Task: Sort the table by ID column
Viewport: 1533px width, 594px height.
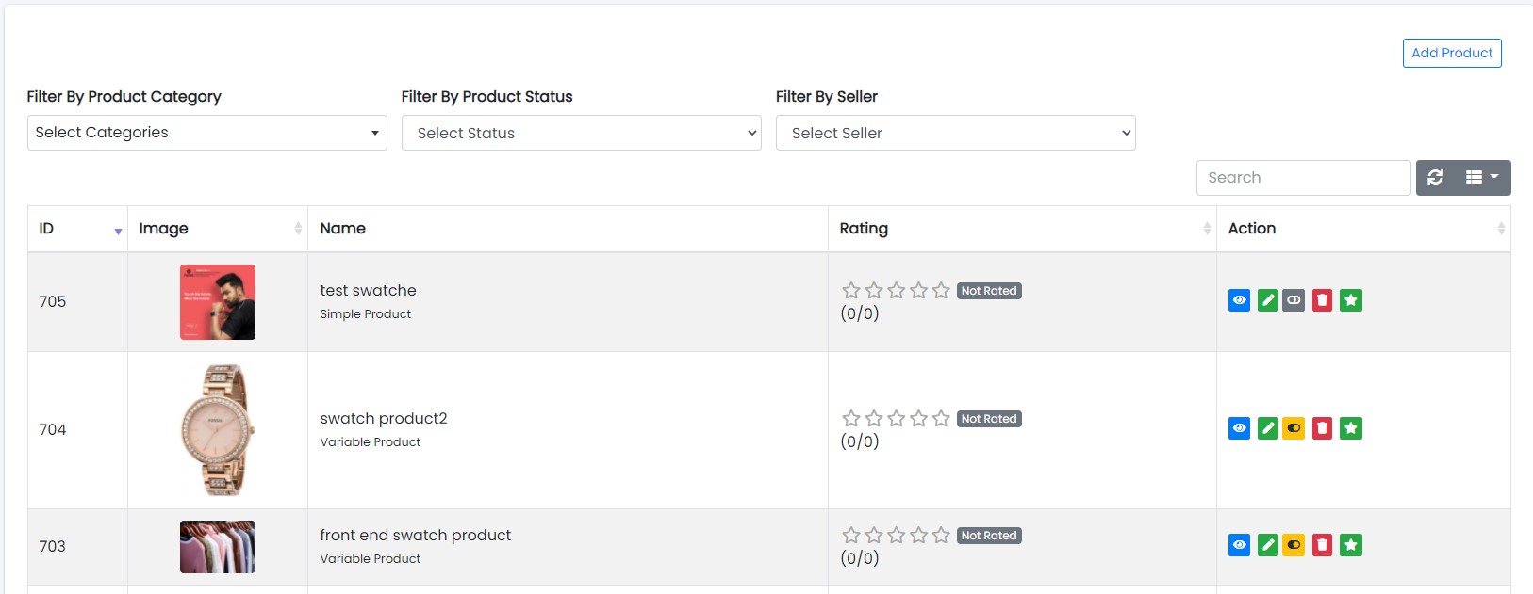Action: (77, 229)
